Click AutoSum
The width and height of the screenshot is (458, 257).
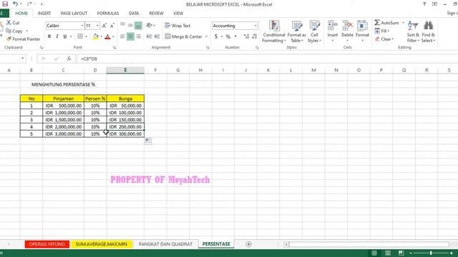tap(386, 23)
